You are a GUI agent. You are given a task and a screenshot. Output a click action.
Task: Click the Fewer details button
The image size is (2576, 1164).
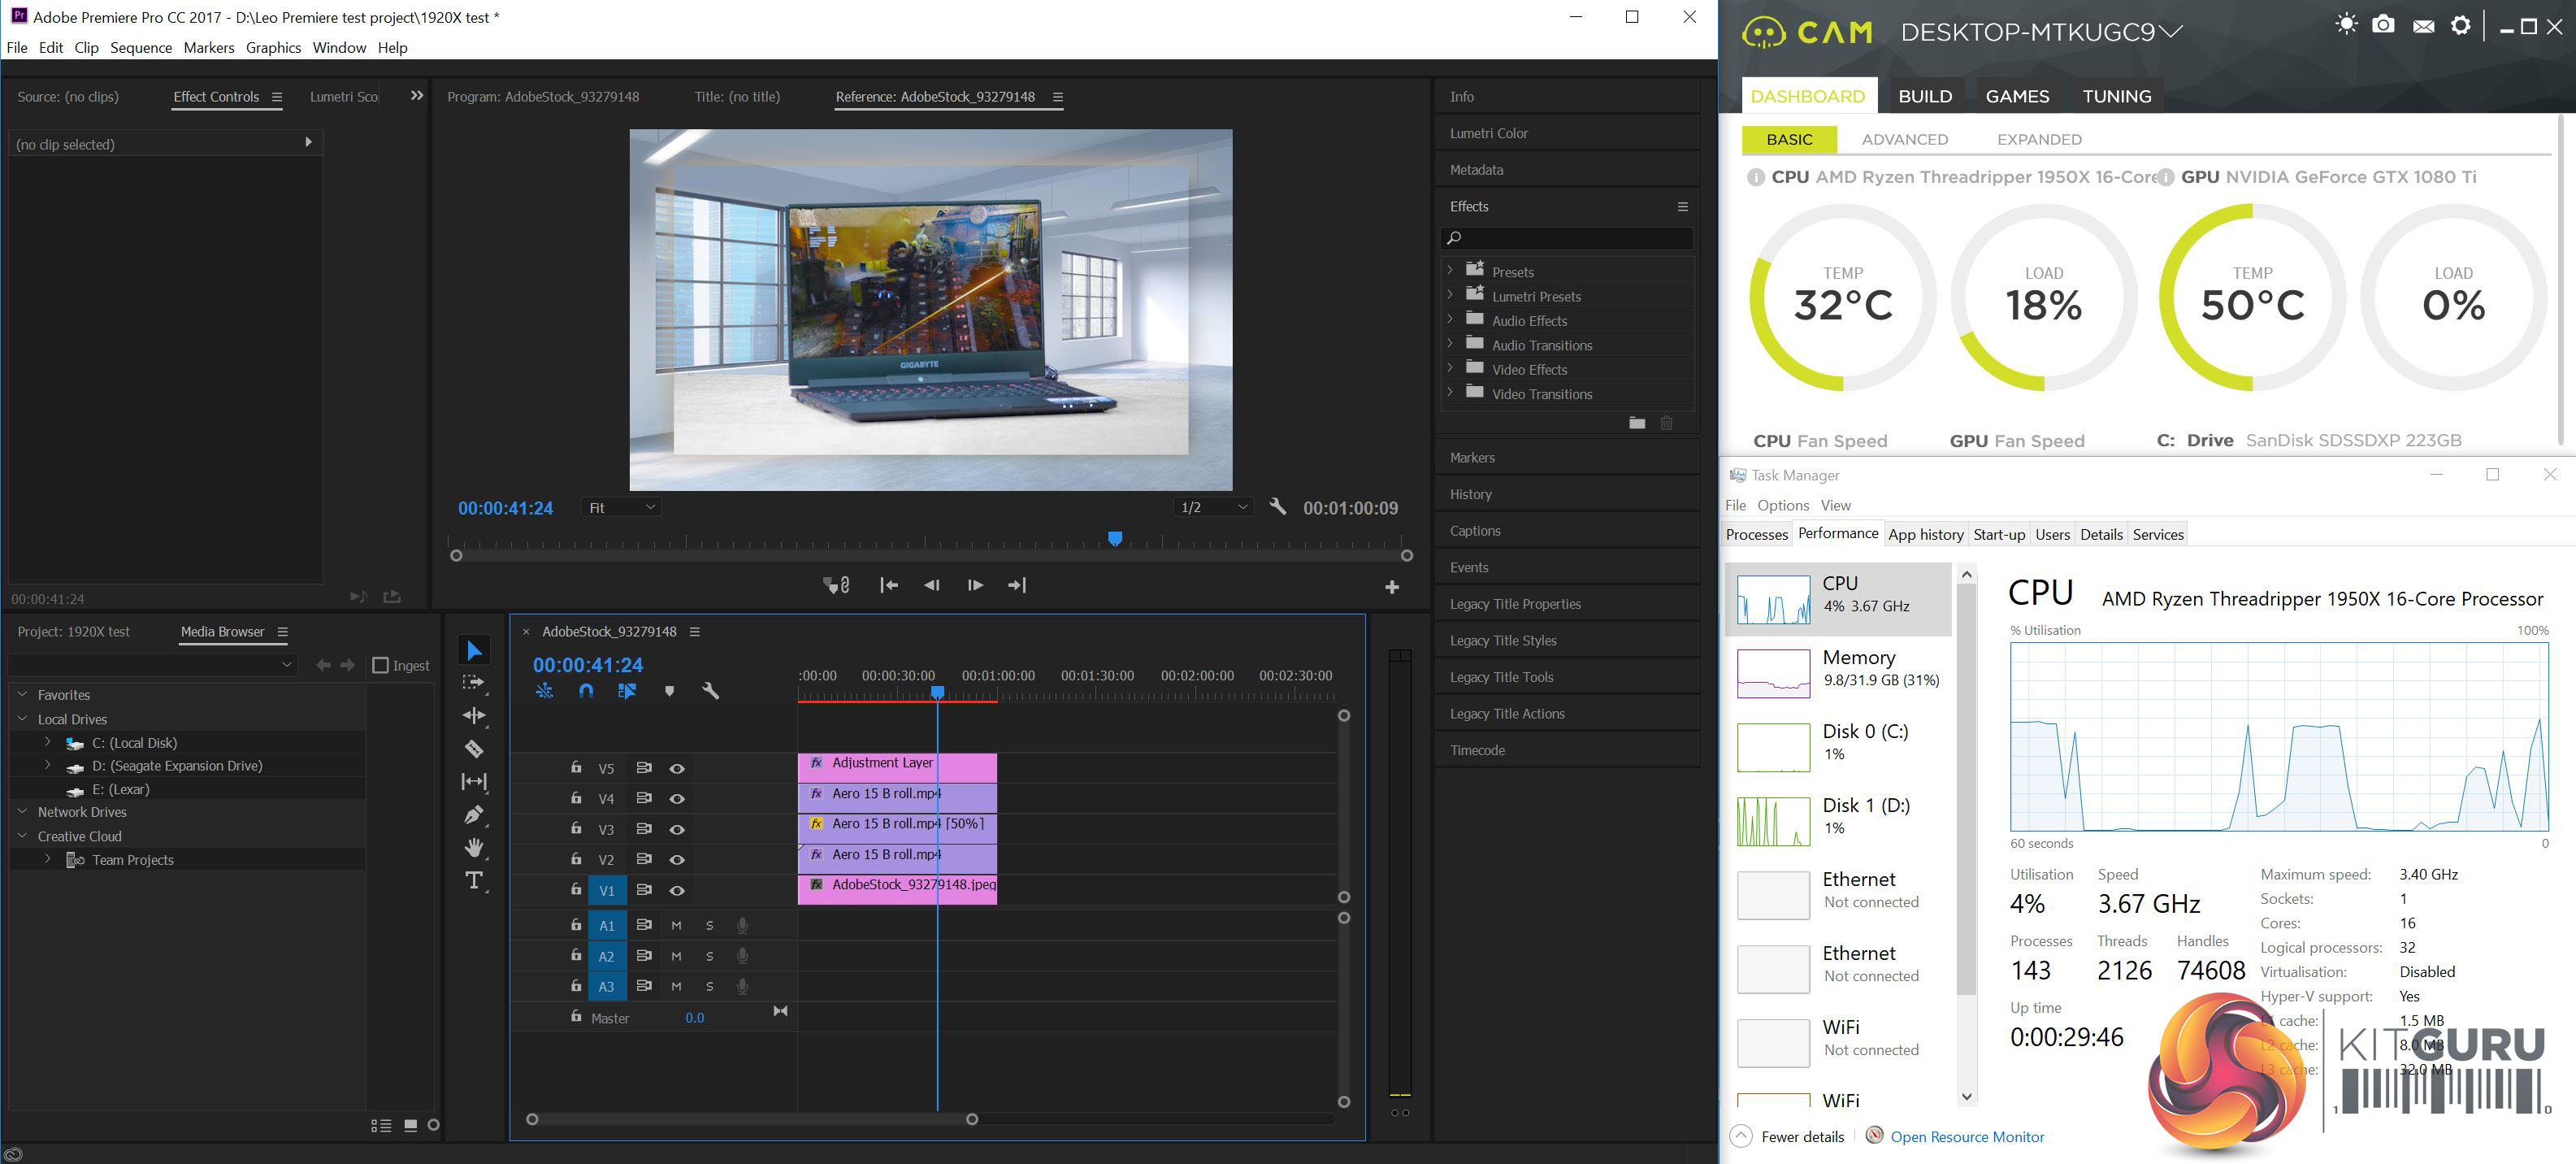tap(1802, 1137)
